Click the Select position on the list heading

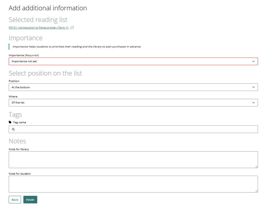pos(45,73)
